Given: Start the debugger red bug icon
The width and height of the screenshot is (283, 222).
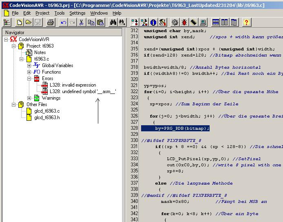Looking at the screenshot, I should coord(184,22).
